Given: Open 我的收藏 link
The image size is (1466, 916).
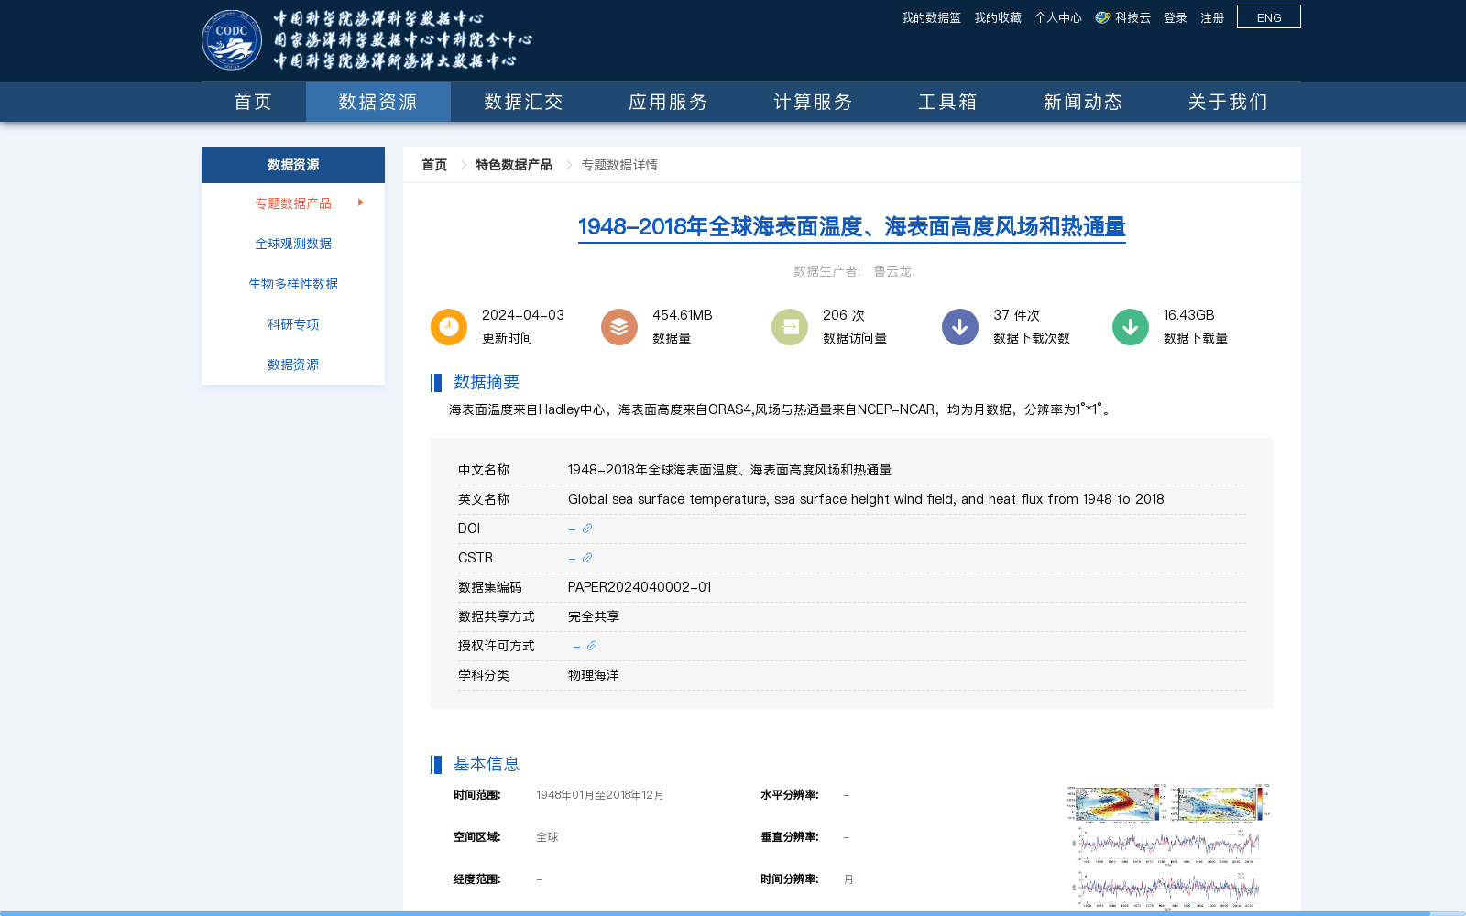Looking at the screenshot, I should [998, 17].
